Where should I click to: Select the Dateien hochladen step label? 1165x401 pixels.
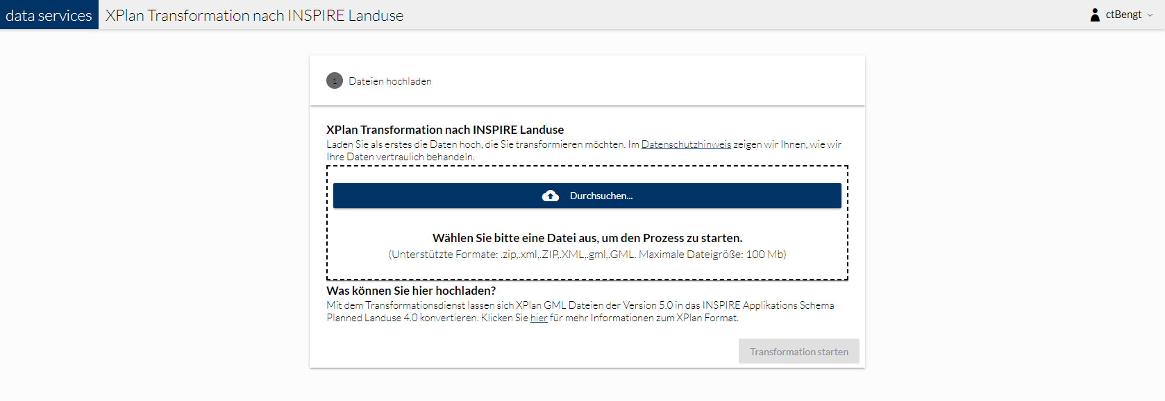pyautogui.click(x=389, y=81)
